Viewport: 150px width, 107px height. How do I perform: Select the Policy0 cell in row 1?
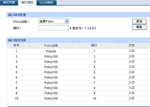point(51,51)
